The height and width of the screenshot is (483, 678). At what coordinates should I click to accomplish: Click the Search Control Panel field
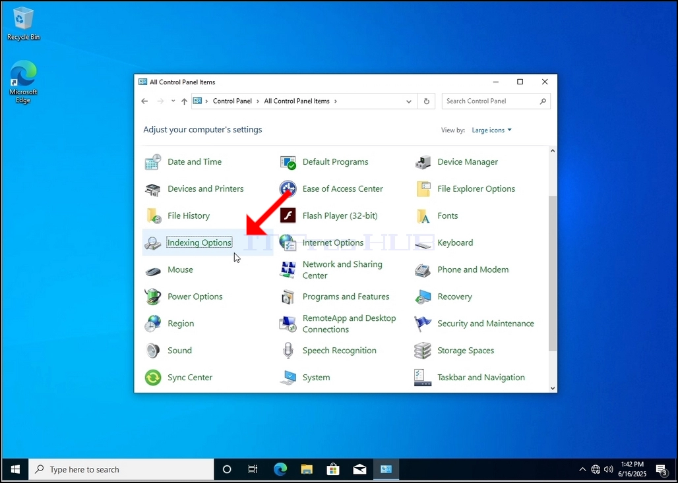point(496,101)
